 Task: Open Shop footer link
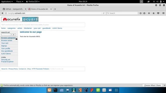tap(29, 69)
